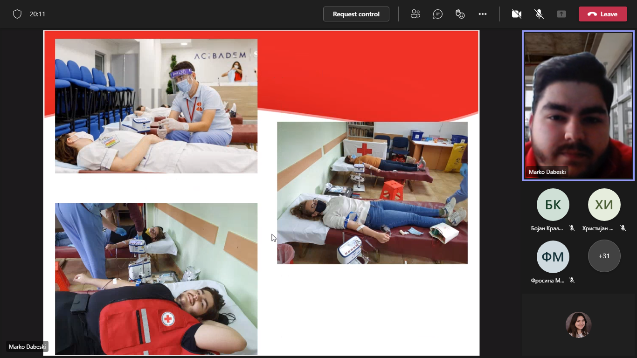The height and width of the screenshot is (358, 637).
Task: Click the shield security icon
Action: (17, 14)
